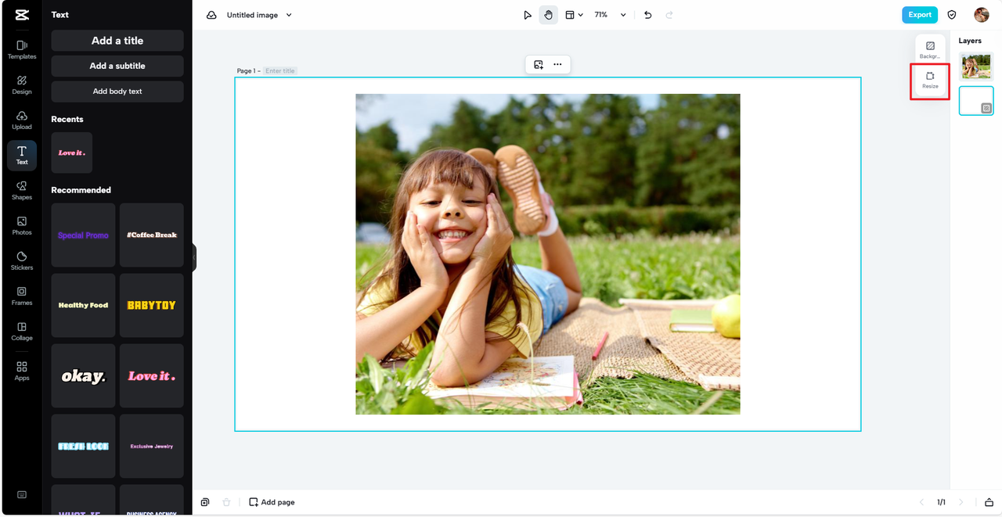
Task: Open the keyboard shortcuts icon in sidebar
Action: (x=22, y=494)
